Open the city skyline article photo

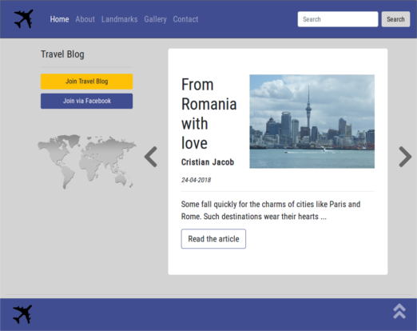click(x=312, y=122)
